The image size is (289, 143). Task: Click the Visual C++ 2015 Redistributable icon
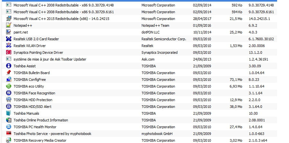8,19
